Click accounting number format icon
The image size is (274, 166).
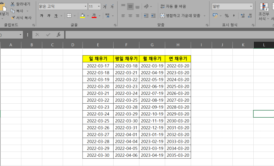(215, 16)
